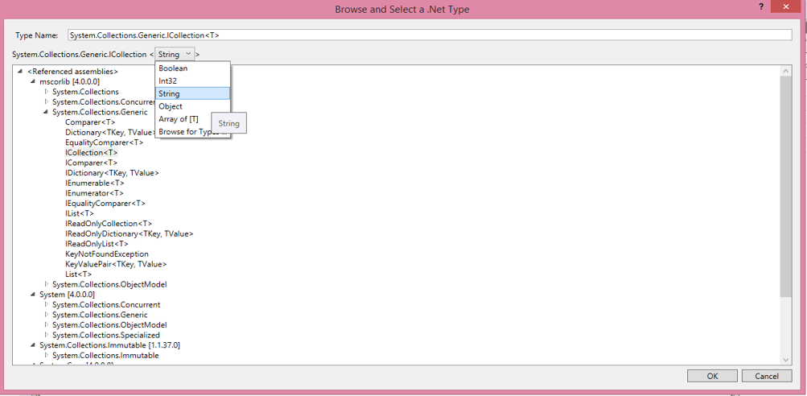The height and width of the screenshot is (396, 807).
Task: Expand the System.Collections.Specialized namespace
Action: pos(46,335)
